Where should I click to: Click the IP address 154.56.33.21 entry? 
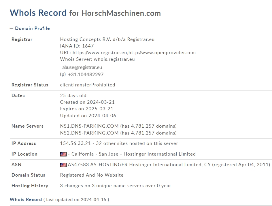(119, 143)
